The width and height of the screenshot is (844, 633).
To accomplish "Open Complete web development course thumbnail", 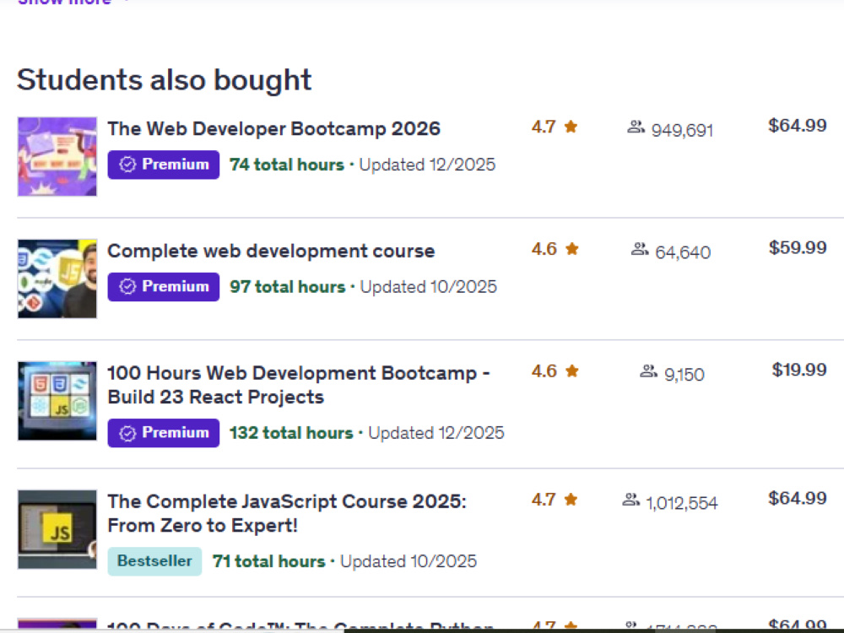I will click(57, 279).
